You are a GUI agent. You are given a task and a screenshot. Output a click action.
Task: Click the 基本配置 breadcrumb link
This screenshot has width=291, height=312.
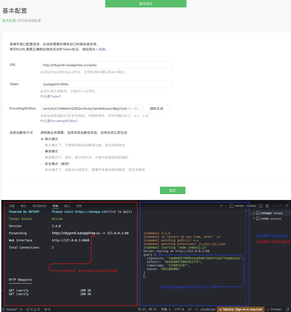pyautogui.click(x=9, y=21)
